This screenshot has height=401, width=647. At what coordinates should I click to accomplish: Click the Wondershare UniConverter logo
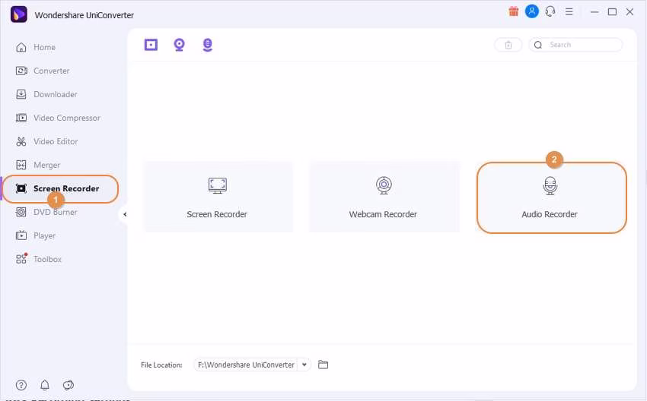(18, 14)
